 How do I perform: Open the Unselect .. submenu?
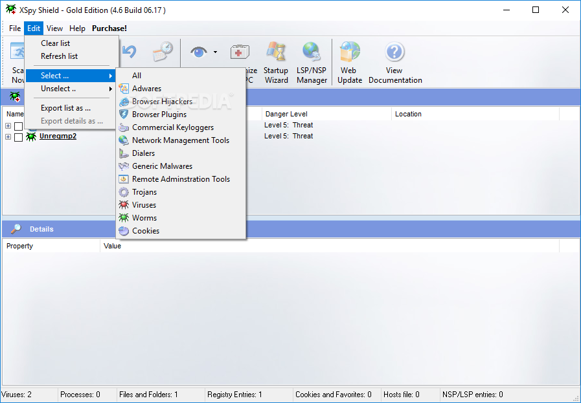coord(71,89)
